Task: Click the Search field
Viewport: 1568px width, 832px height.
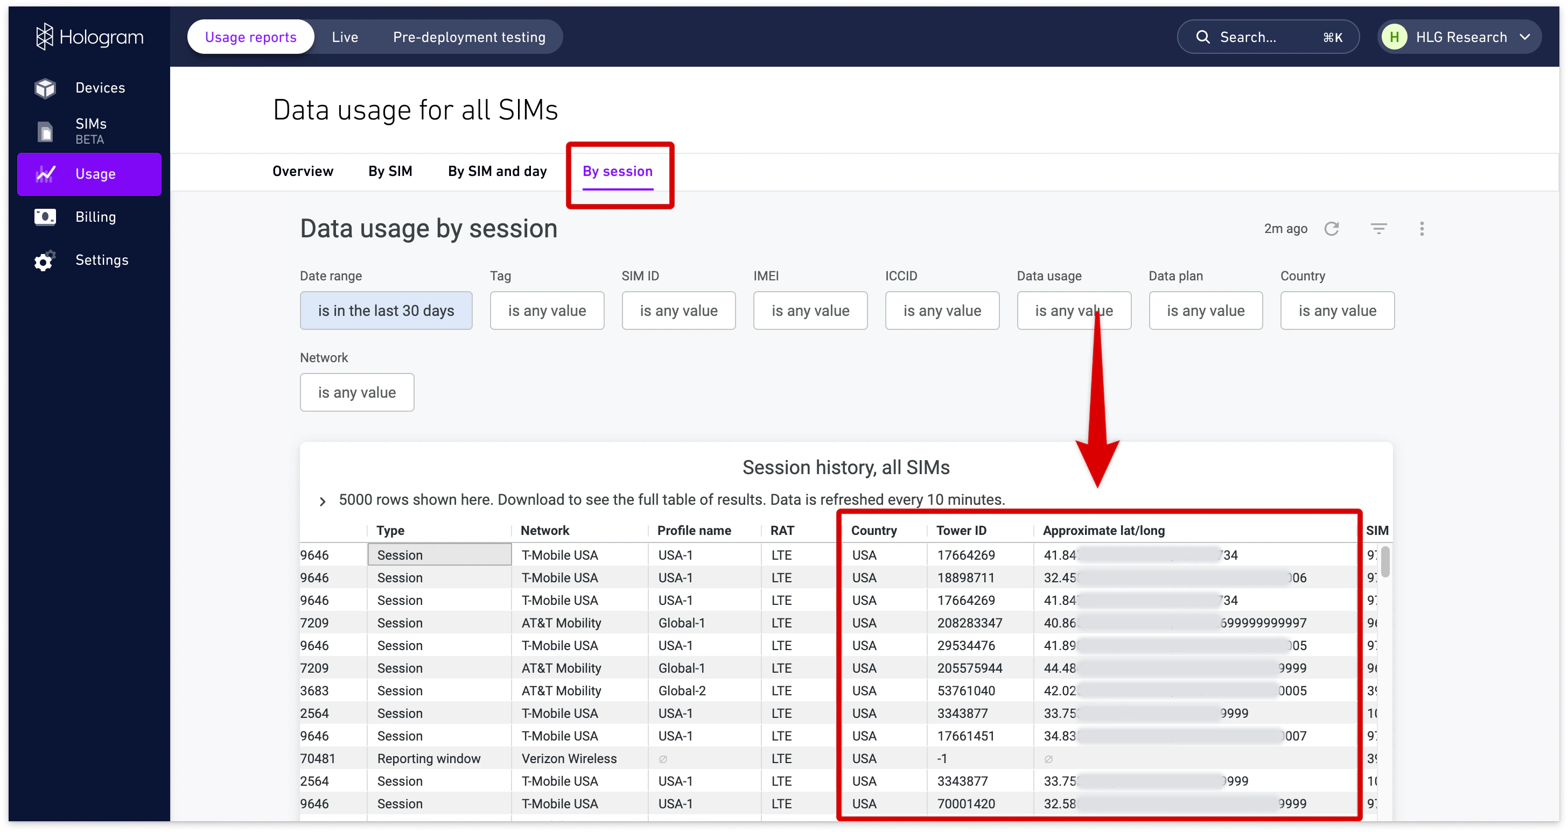Action: (x=1268, y=37)
